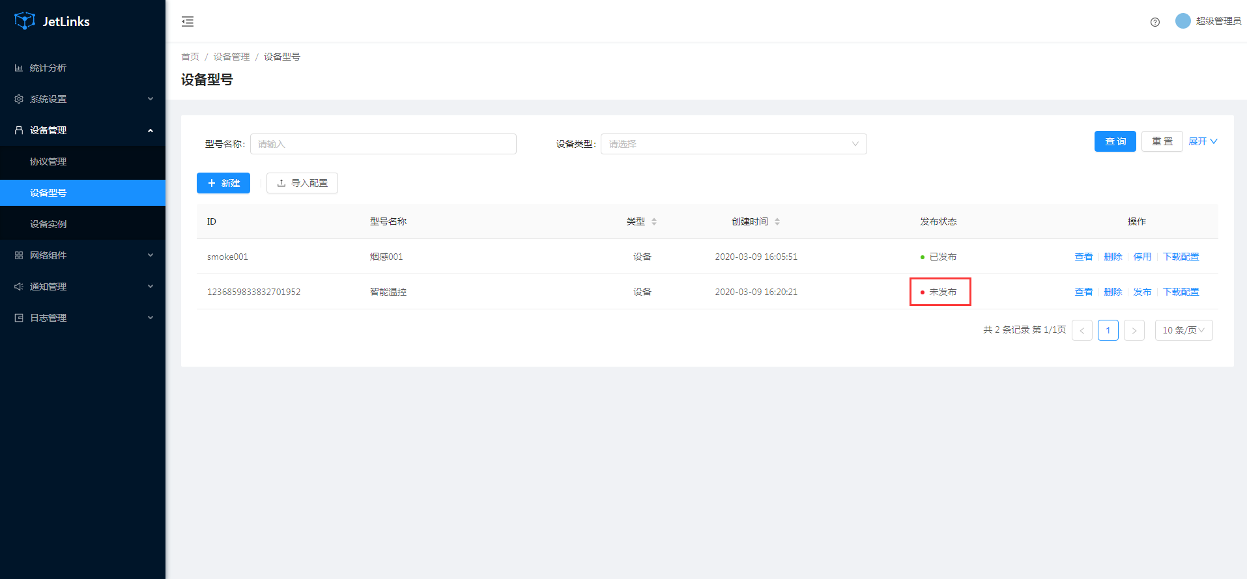Click the 重置 button
The image size is (1247, 579).
pyautogui.click(x=1162, y=141)
